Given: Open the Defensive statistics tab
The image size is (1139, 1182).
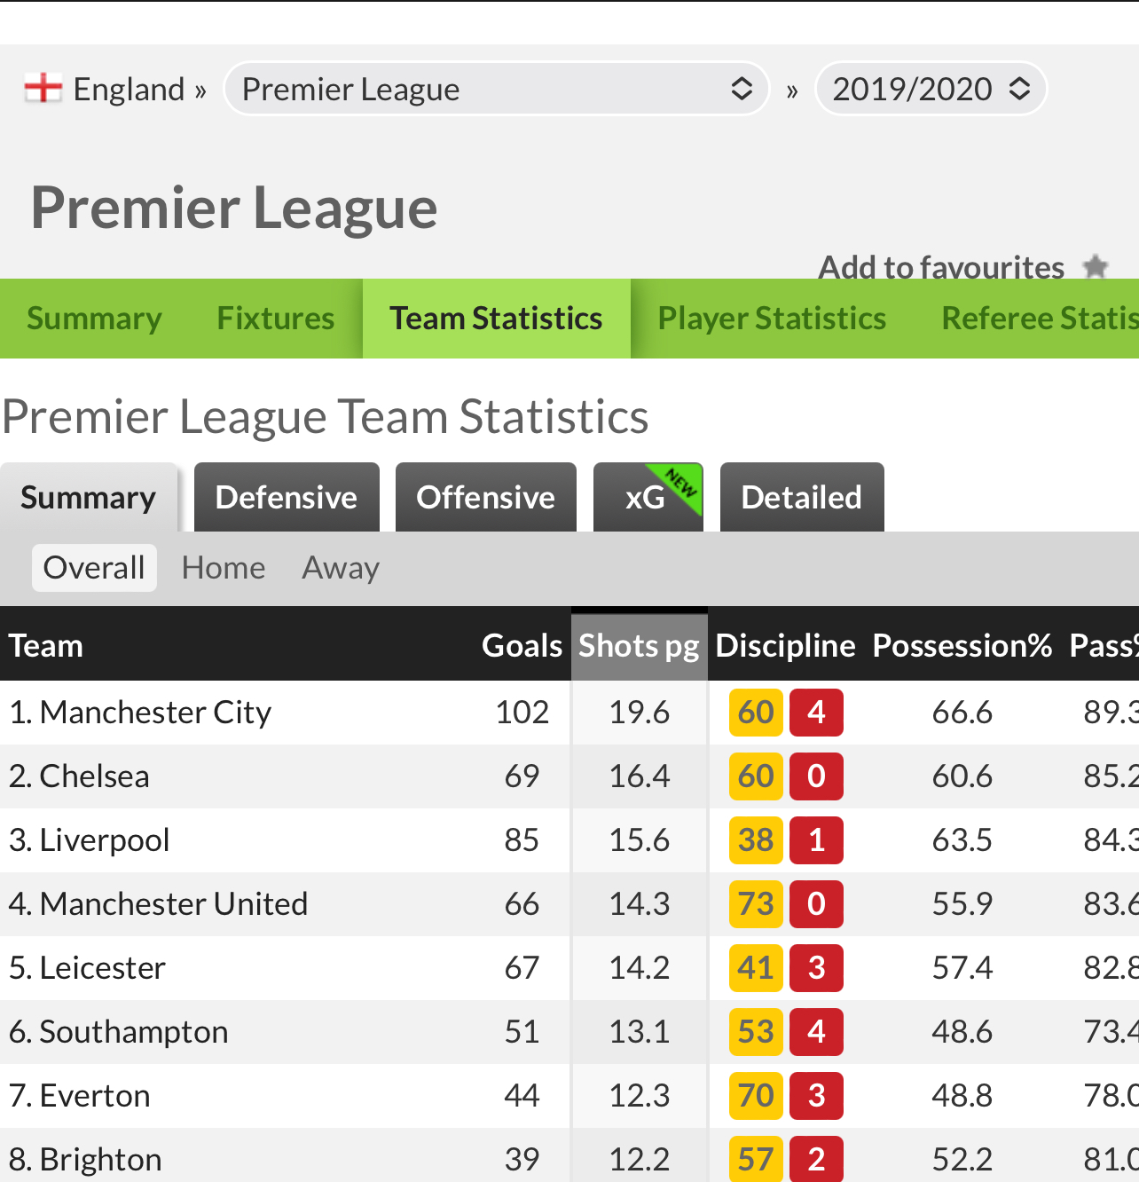Looking at the screenshot, I should click(x=287, y=497).
